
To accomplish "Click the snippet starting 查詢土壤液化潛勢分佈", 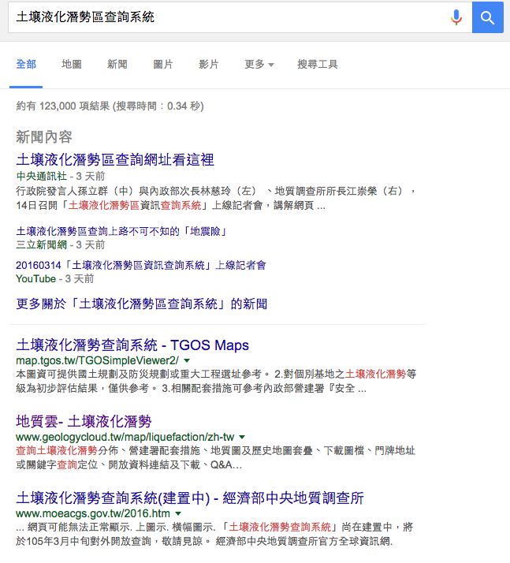I will [x=215, y=458].
